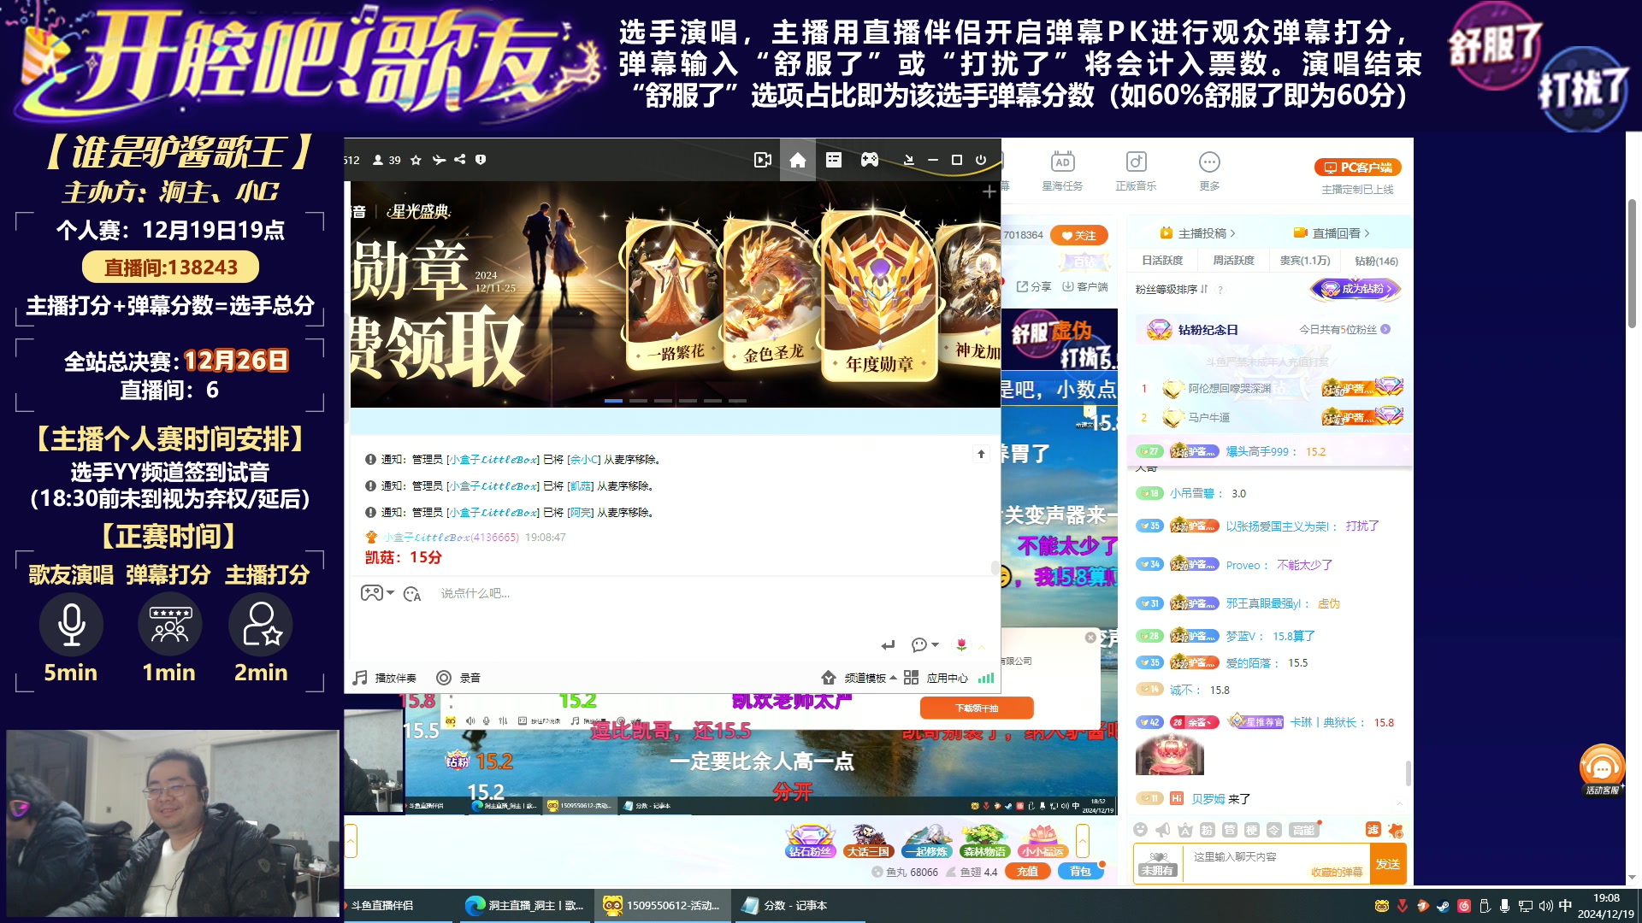1642x923 pixels.
Task: Click the 播放伴奏 music button
Action: 385,678
